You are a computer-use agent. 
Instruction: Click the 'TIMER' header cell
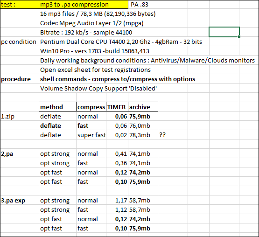[117, 107]
